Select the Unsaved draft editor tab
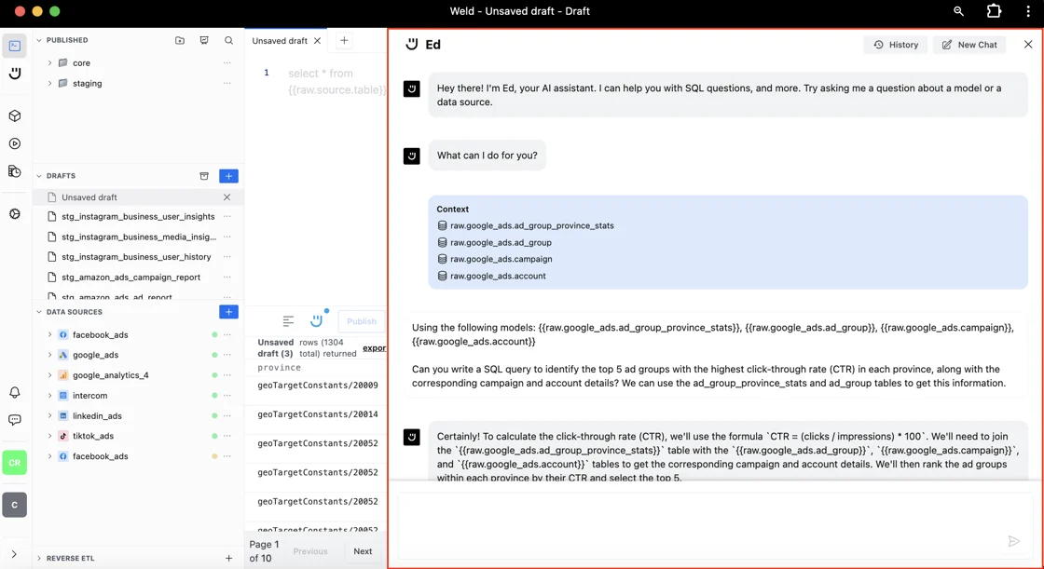1044x569 pixels. click(280, 41)
